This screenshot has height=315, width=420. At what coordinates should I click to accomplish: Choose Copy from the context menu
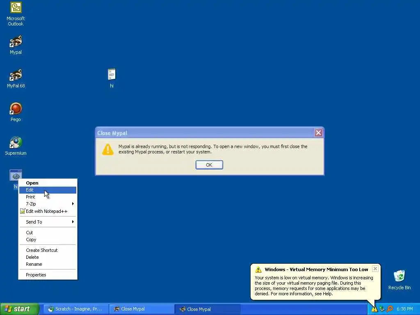point(48,240)
